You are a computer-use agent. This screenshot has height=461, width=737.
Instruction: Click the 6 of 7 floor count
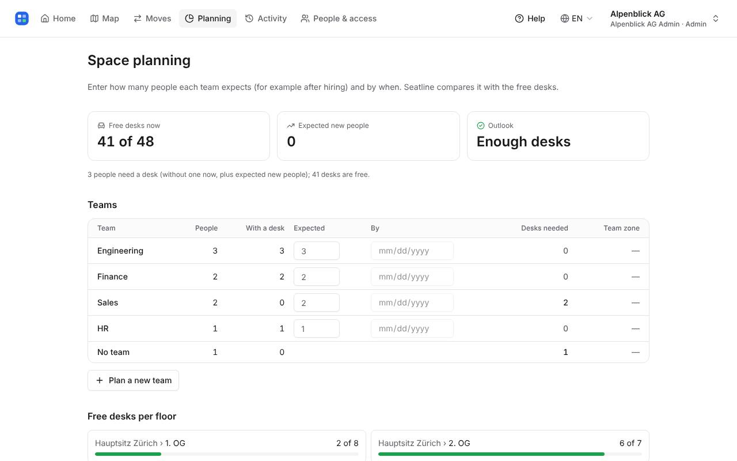point(630,443)
